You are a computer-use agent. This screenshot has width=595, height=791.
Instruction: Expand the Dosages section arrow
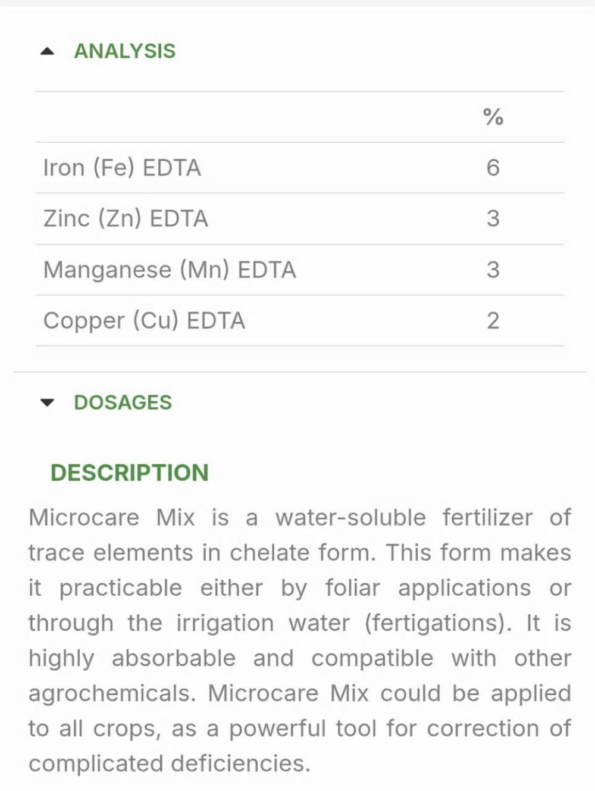pos(47,402)
